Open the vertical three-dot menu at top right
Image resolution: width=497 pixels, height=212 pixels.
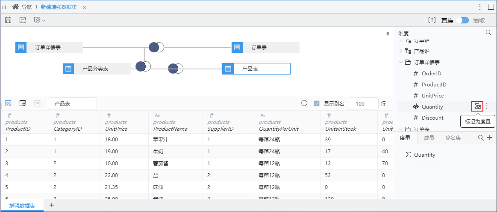click(x=481, y=7)
